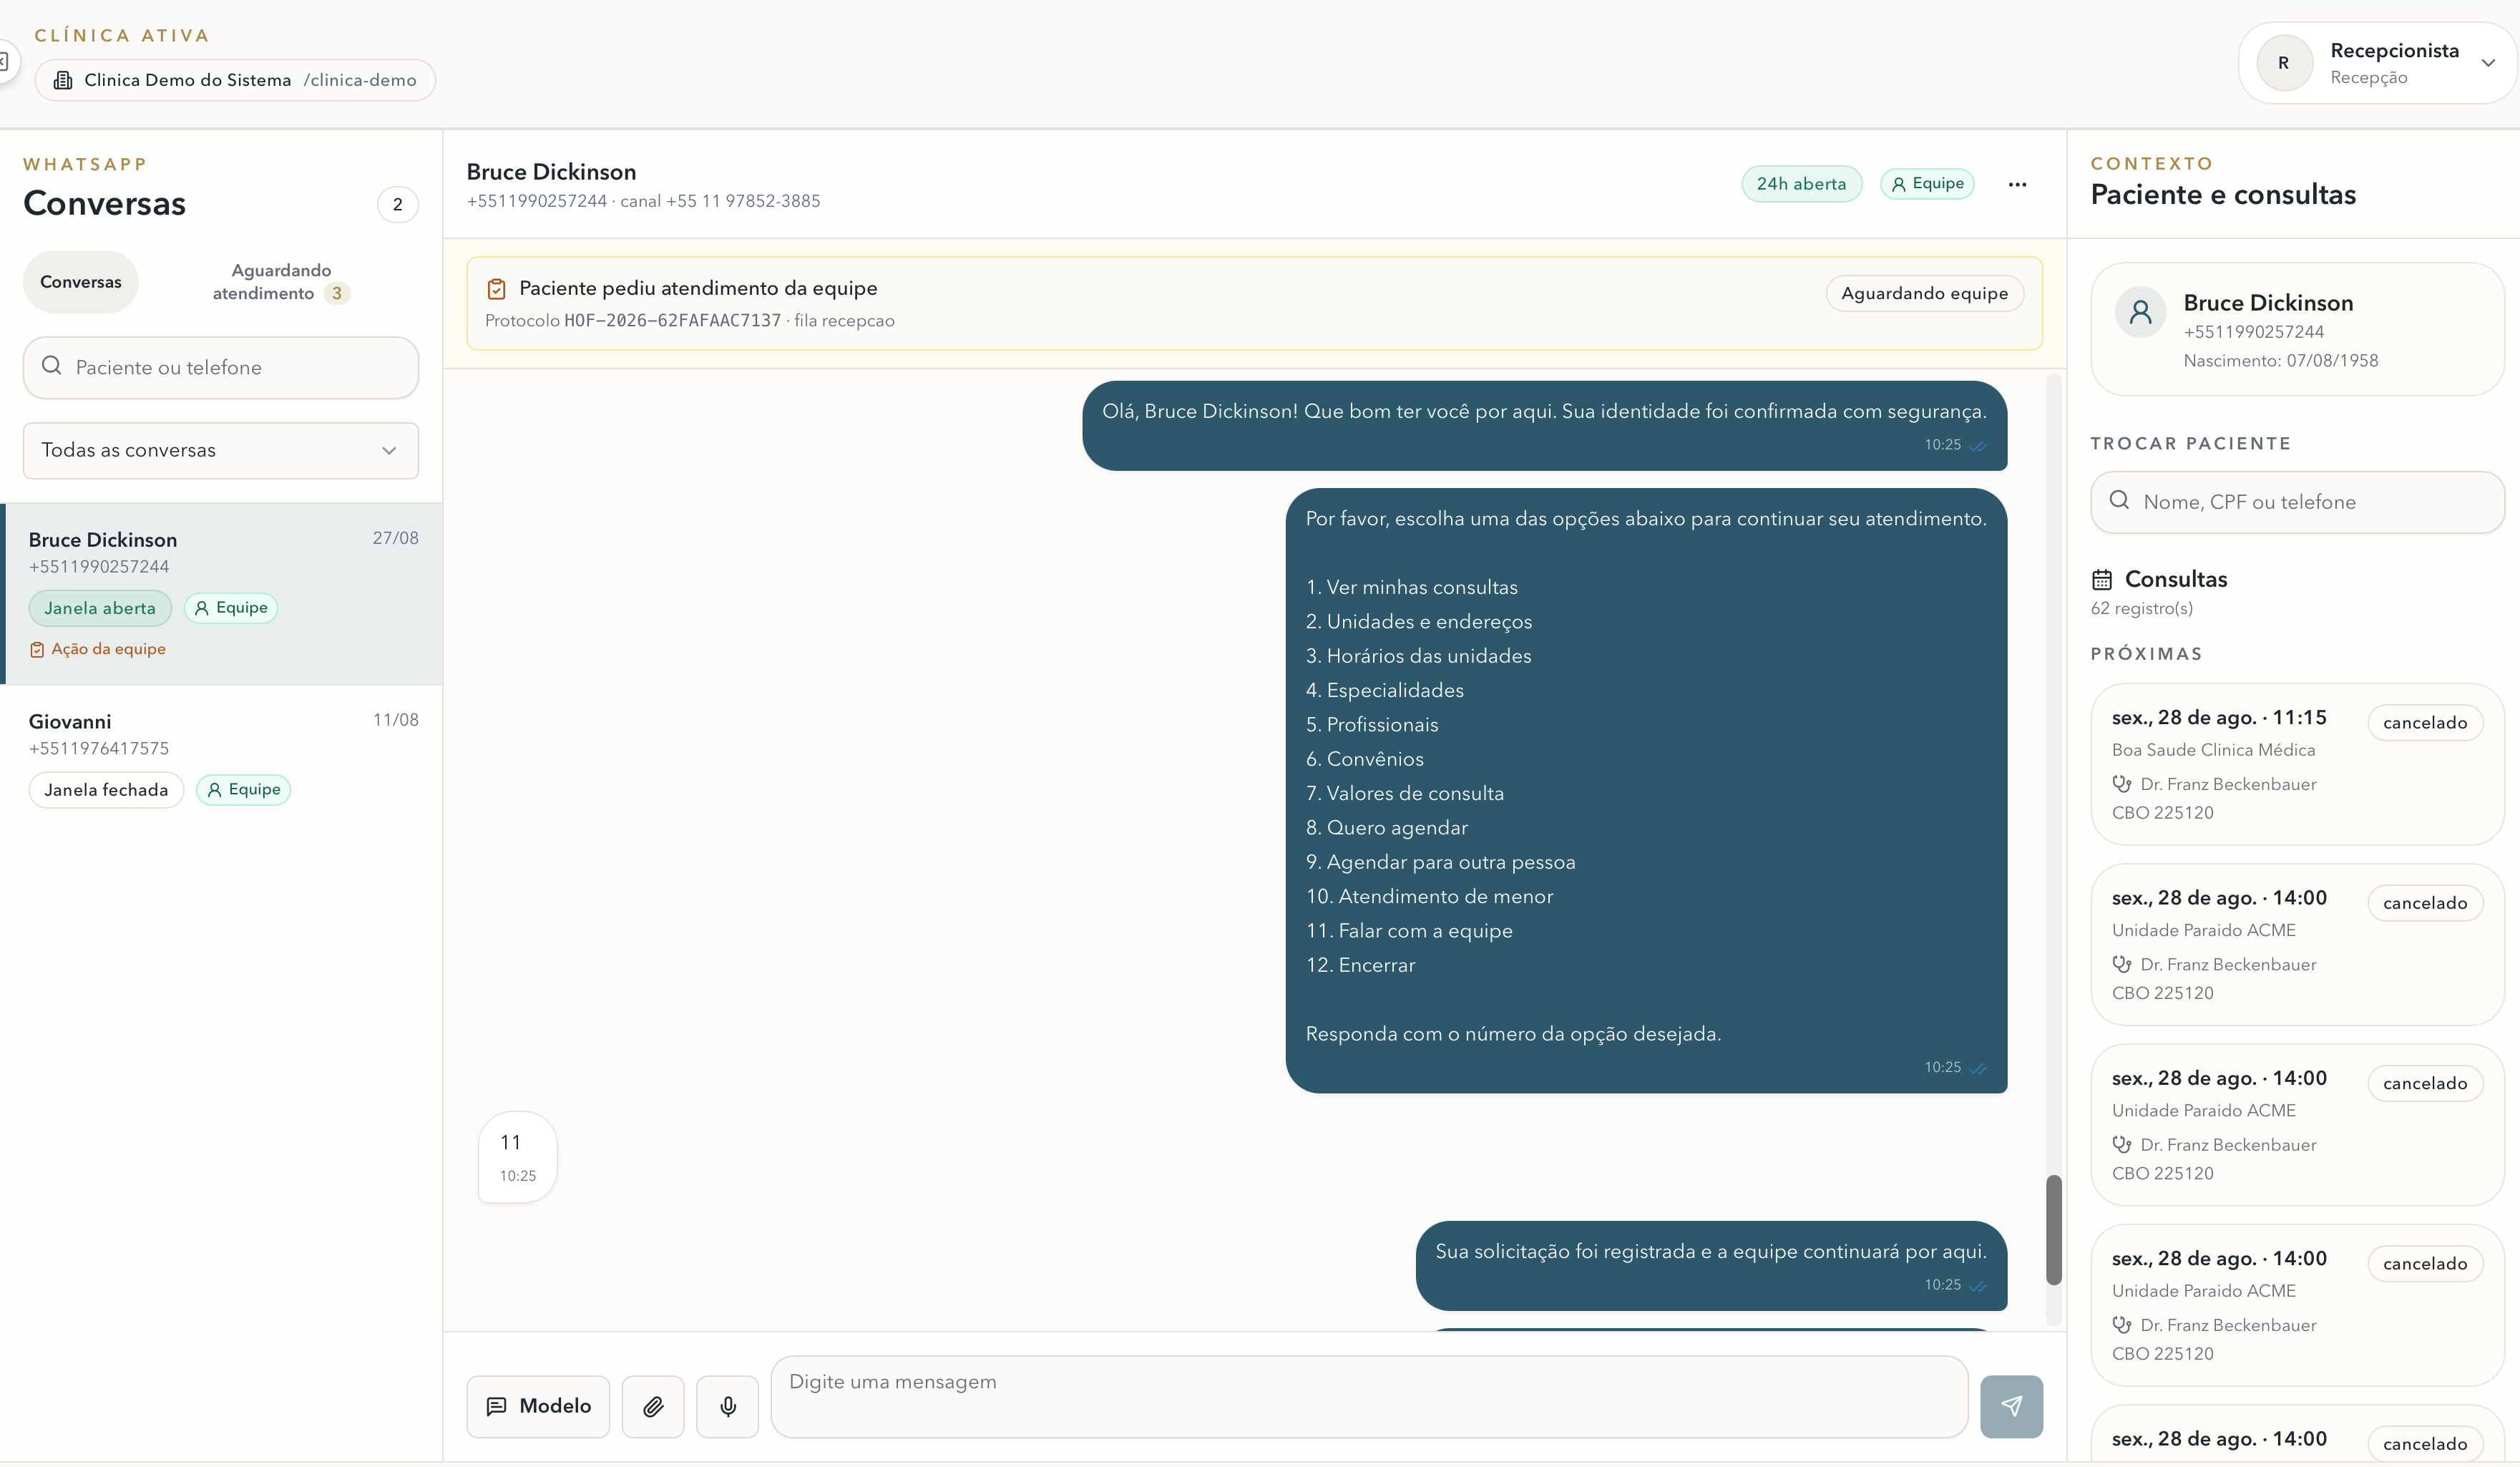This screenshot has width=2520, height=1467.
Task: Click protocol code HOF-2026-62FAFAAC7137
Action: pos(672,321)
